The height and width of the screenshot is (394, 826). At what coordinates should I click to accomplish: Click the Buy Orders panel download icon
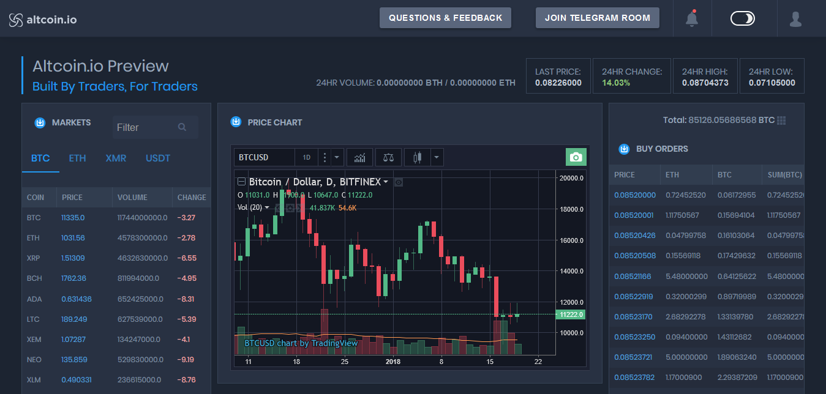tap(625, 149)
